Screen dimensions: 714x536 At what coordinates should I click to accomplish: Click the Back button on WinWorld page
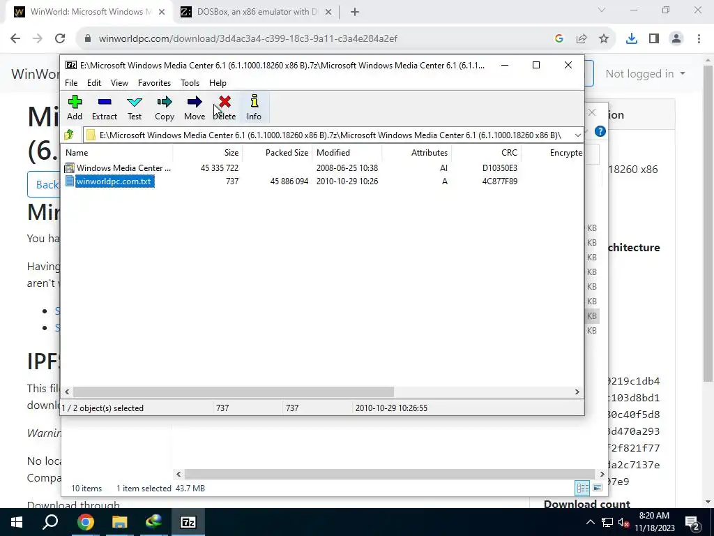[43, 184]
